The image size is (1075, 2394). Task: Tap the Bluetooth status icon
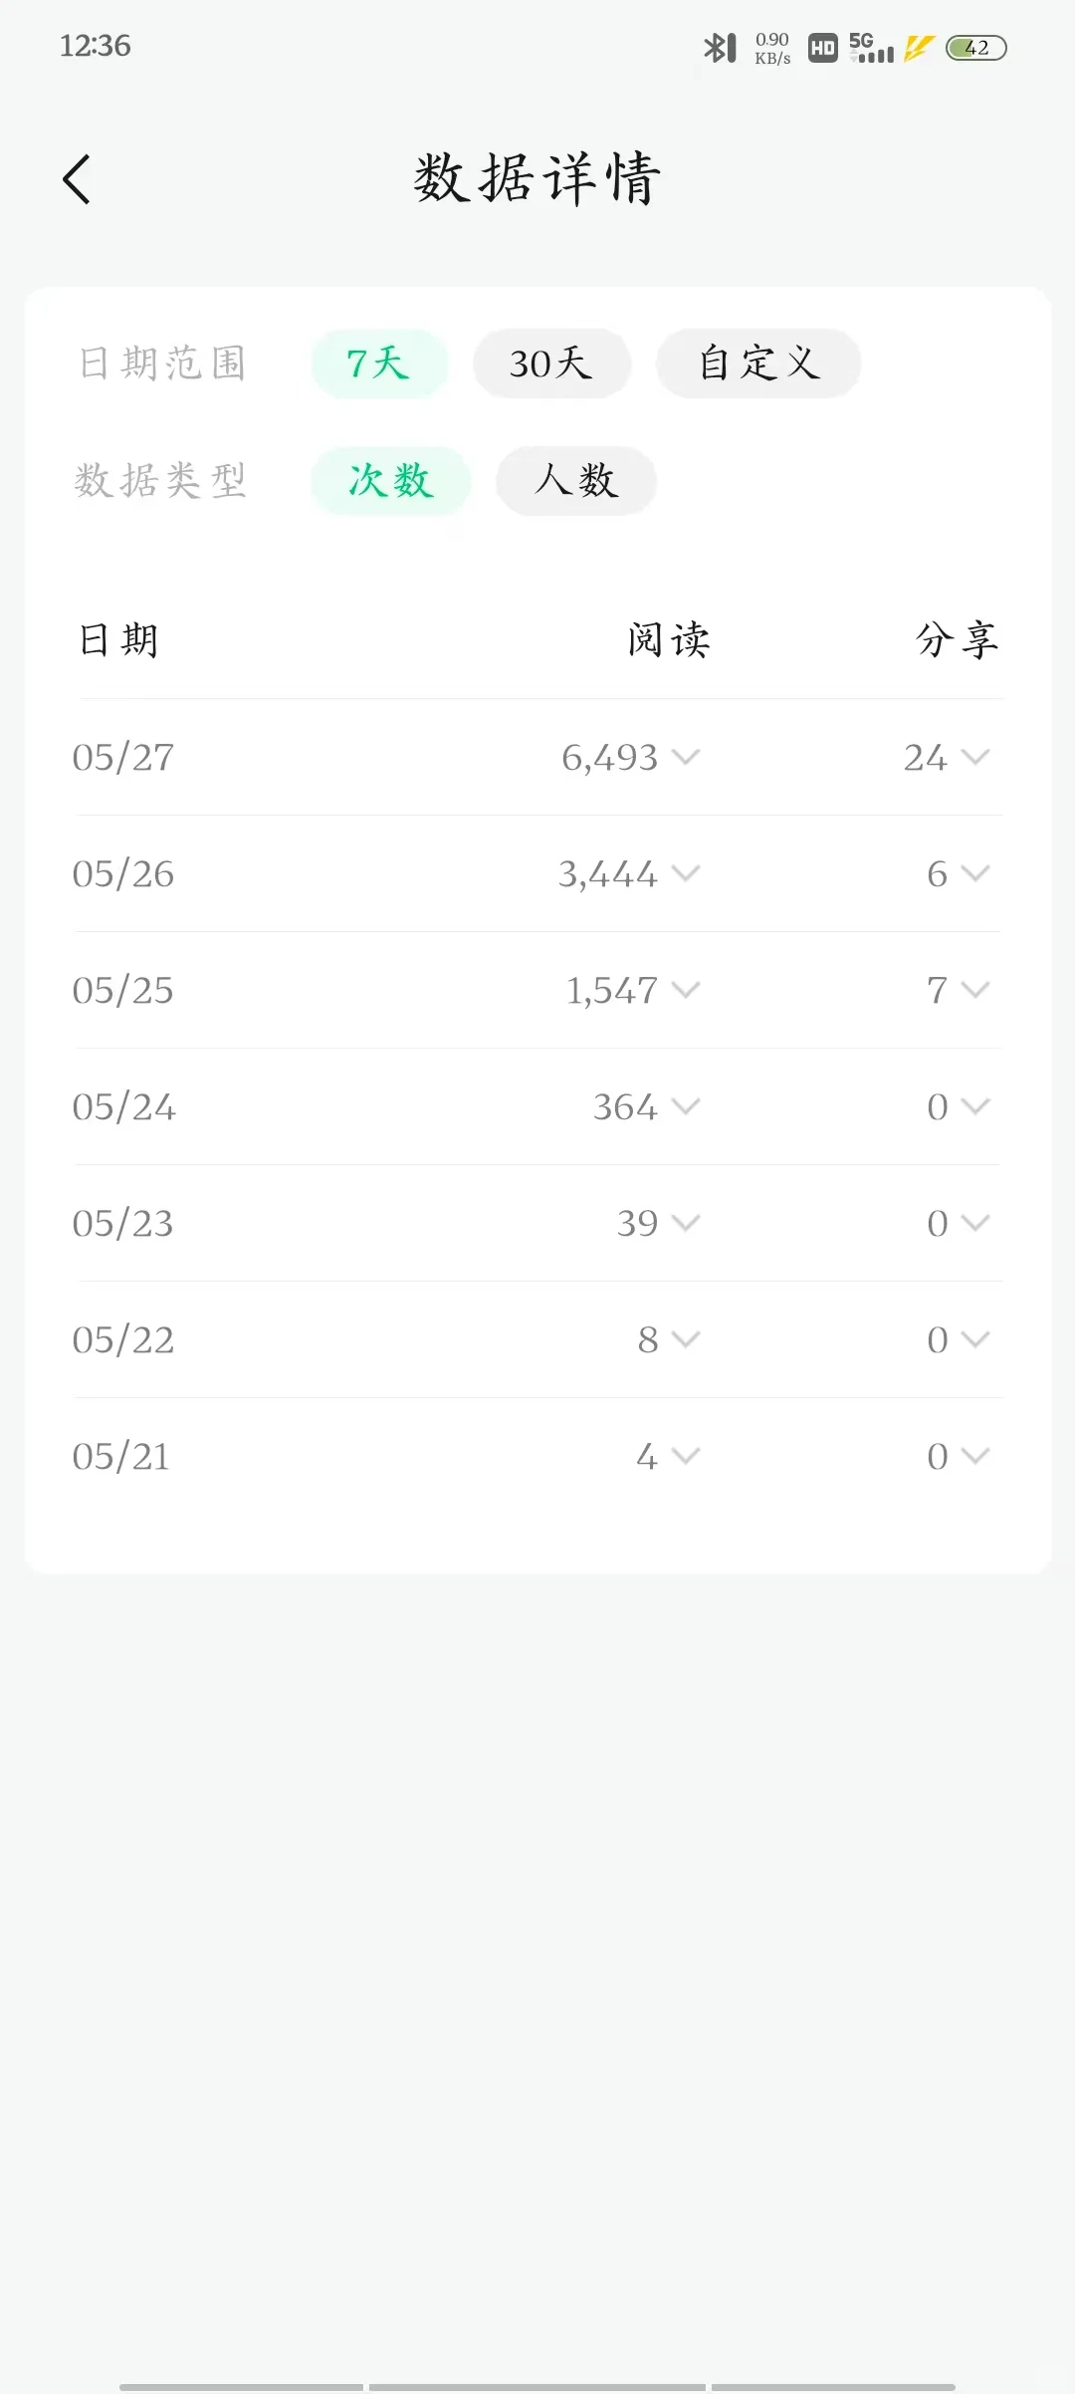point(720,47)
